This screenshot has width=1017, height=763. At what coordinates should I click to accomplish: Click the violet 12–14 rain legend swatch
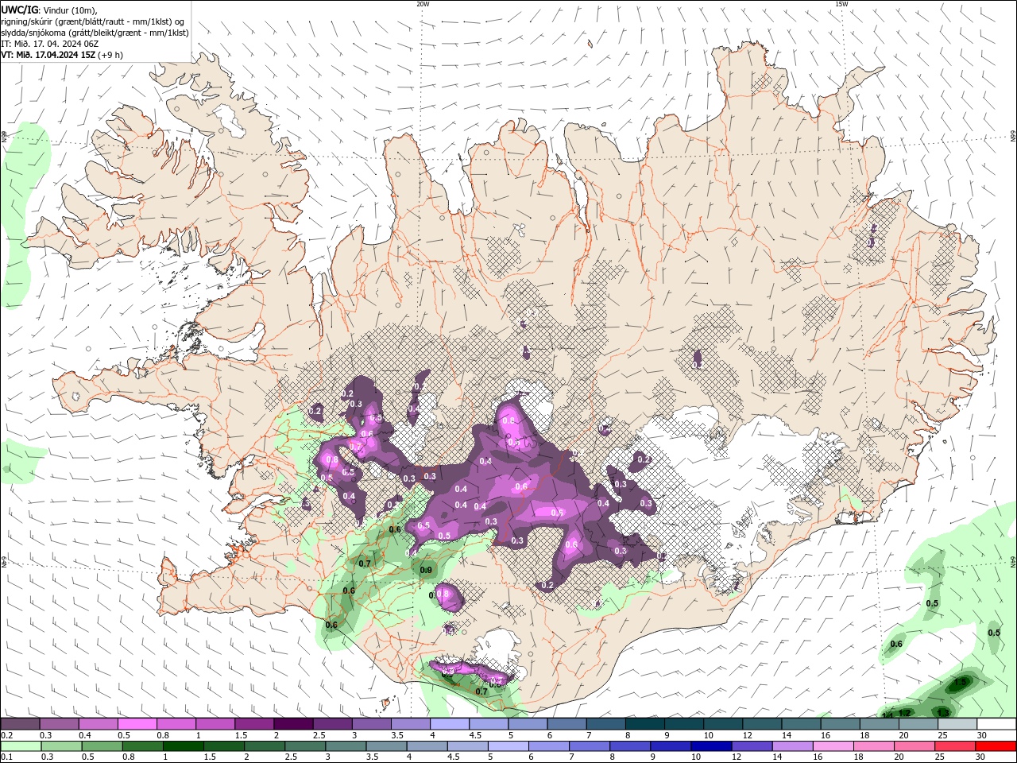tap(751, 746)
